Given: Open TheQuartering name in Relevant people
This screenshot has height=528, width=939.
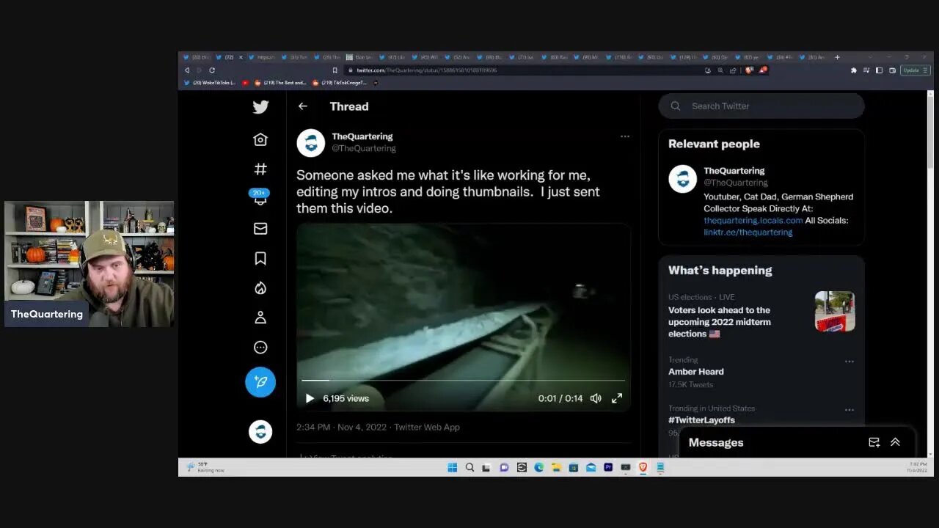Looking at the screenshot, I should (x=734, y=170).
